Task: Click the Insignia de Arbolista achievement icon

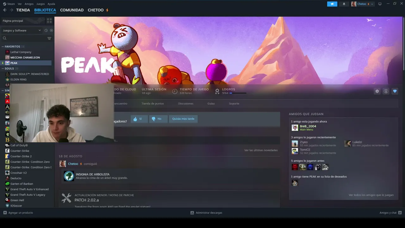Action: click(69, 176)
